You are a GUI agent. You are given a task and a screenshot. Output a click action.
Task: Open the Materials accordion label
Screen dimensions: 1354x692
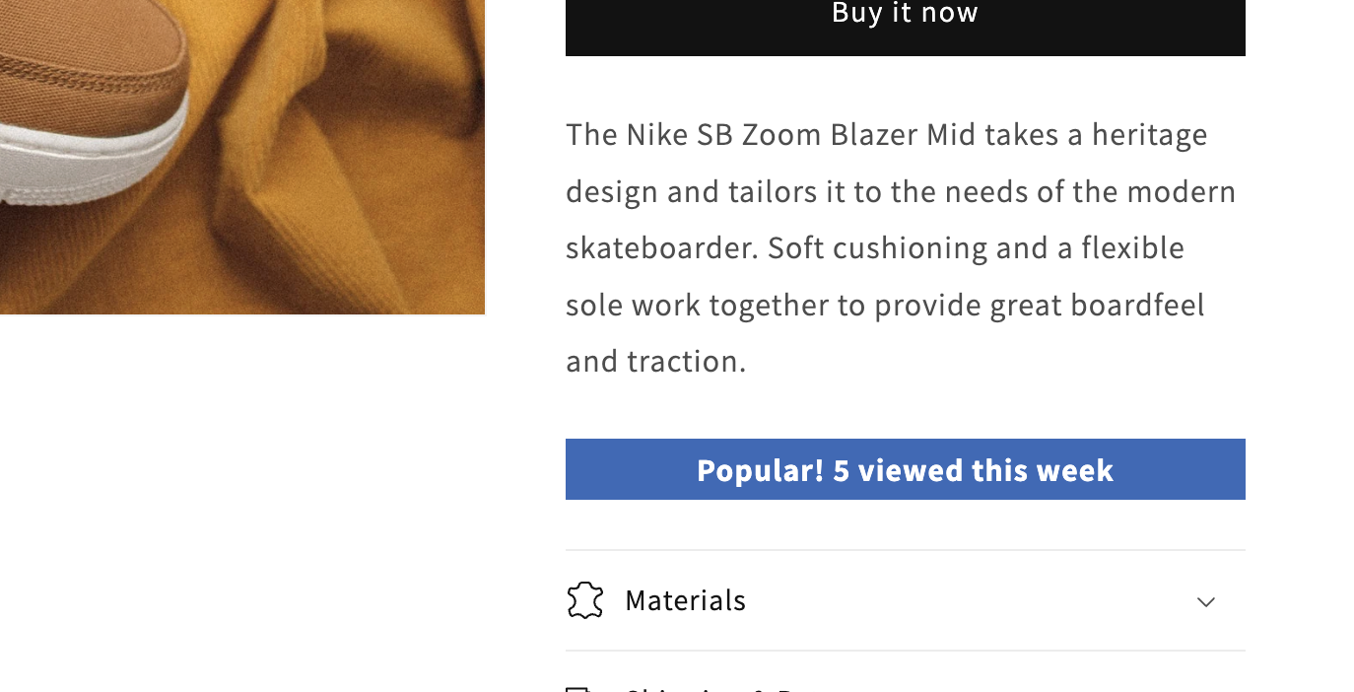(685, 600)
